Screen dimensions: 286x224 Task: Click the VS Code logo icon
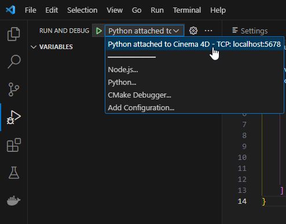[10, 10]
